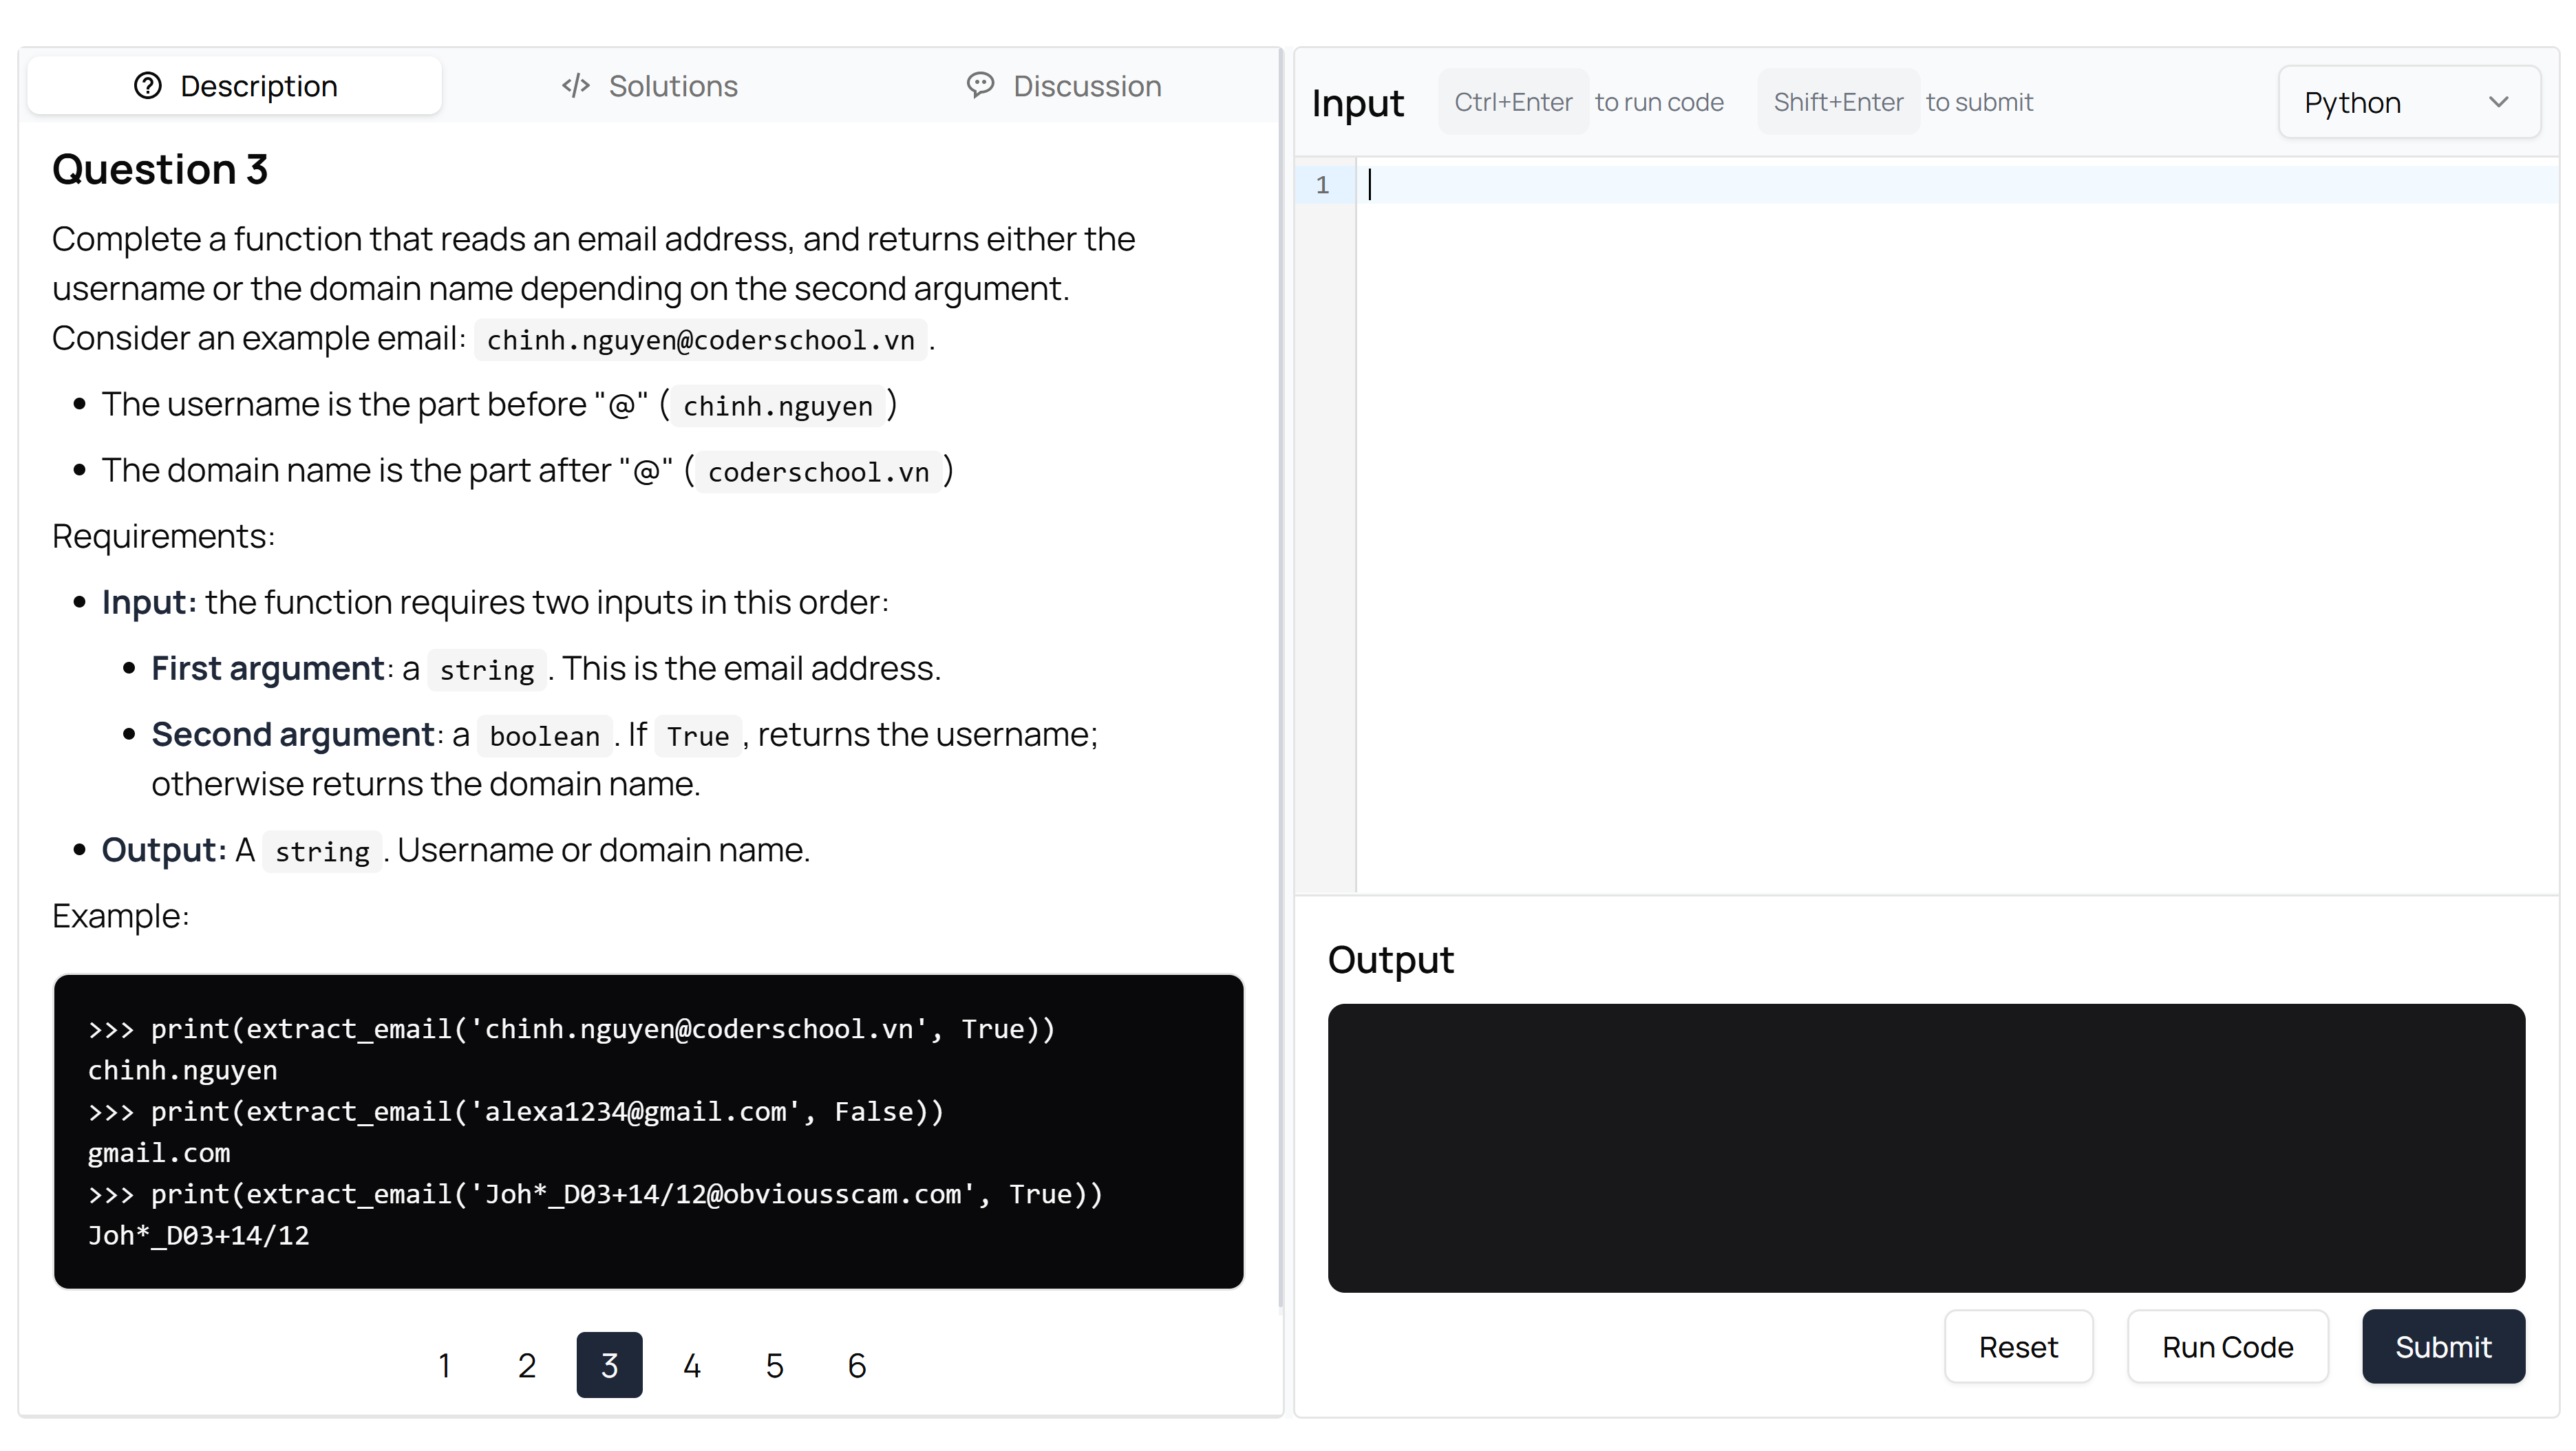The height and width of the screenshot is (1451, 2576).
Task: Go to question 2
Action: 527,1365
